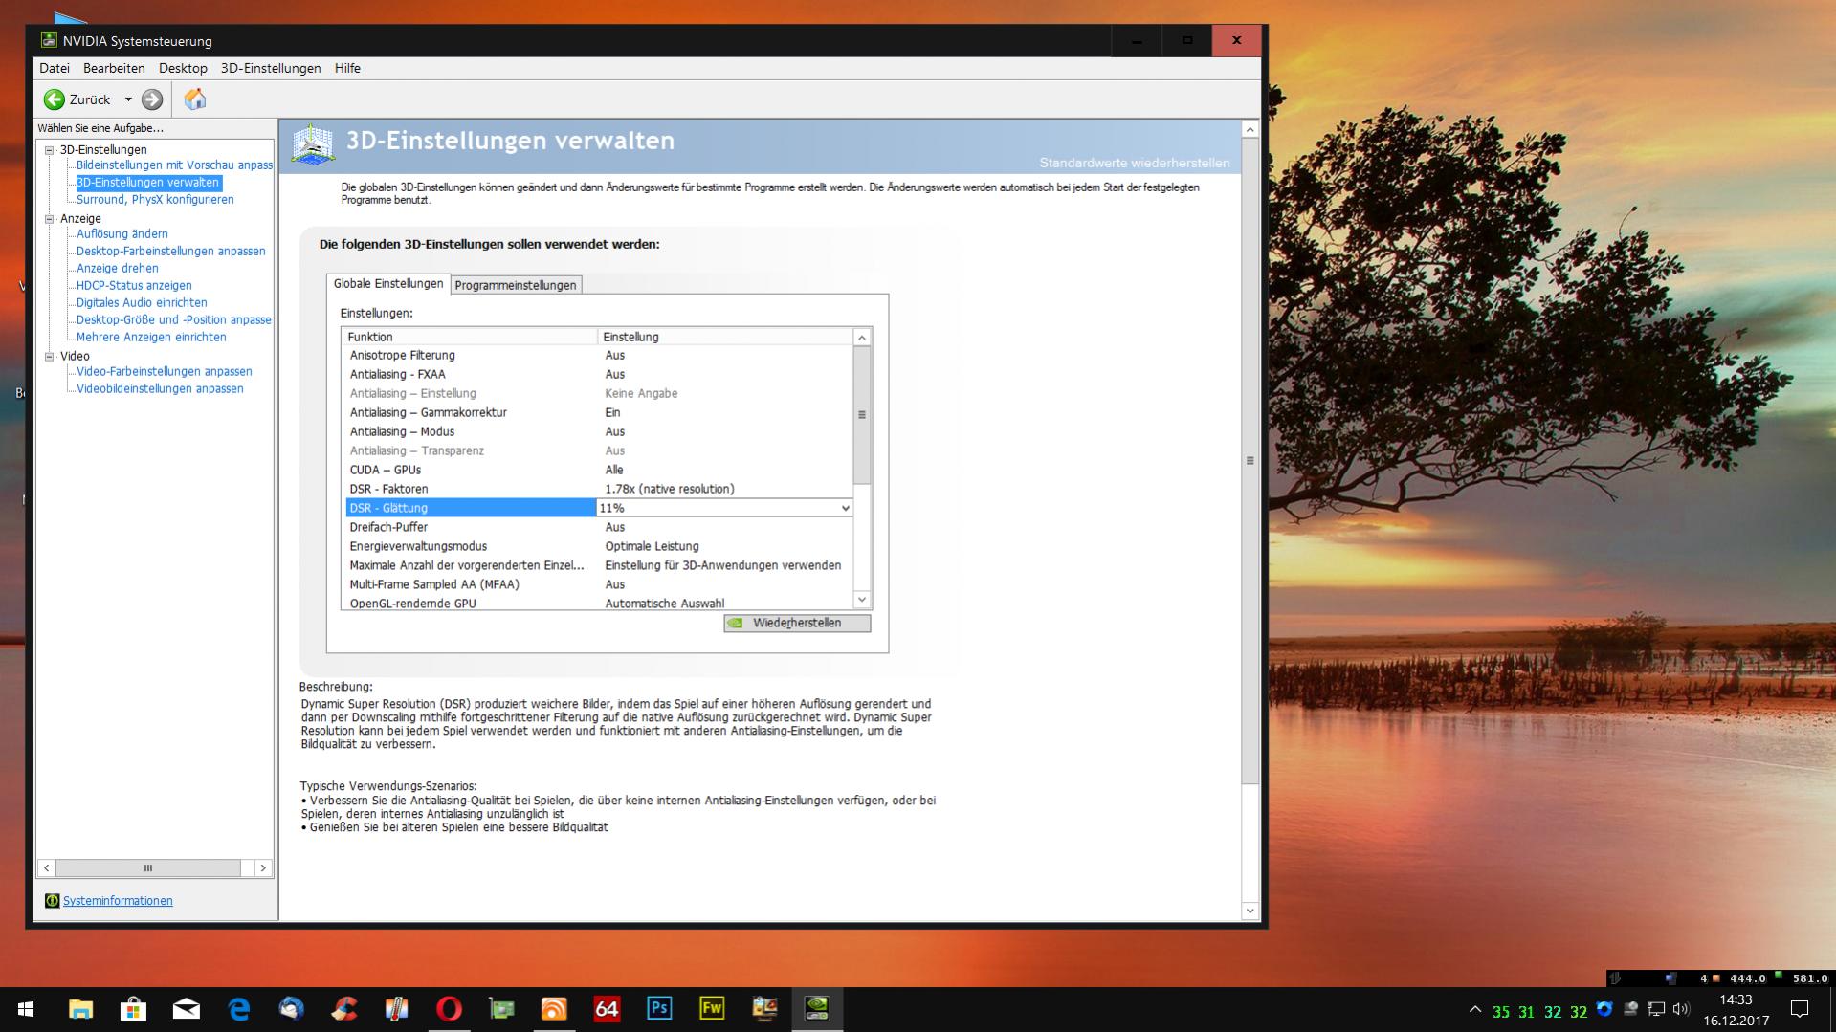Open the Windows Action Center

1800,1010
